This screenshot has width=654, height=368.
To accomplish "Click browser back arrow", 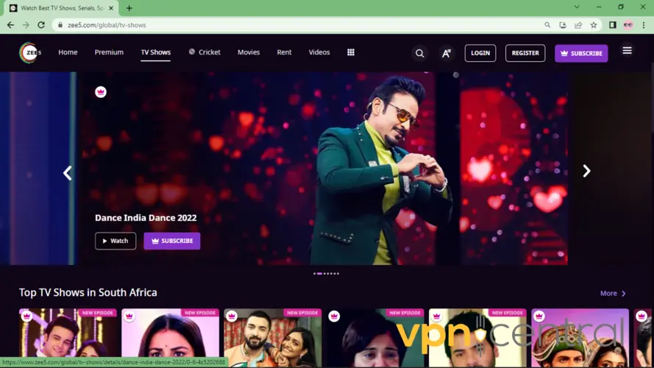I will pos(10,25).
